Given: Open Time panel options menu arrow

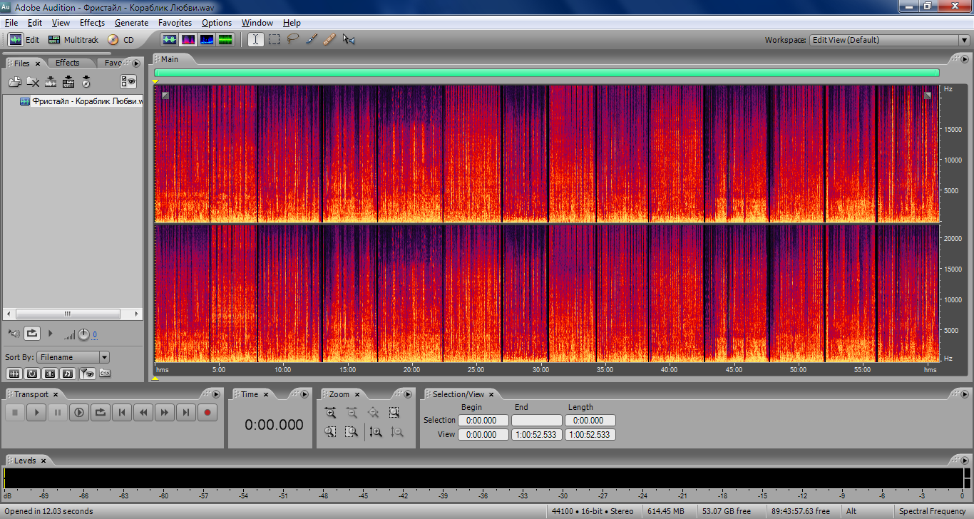Looking at the screenshot, I should pos(304,394).
